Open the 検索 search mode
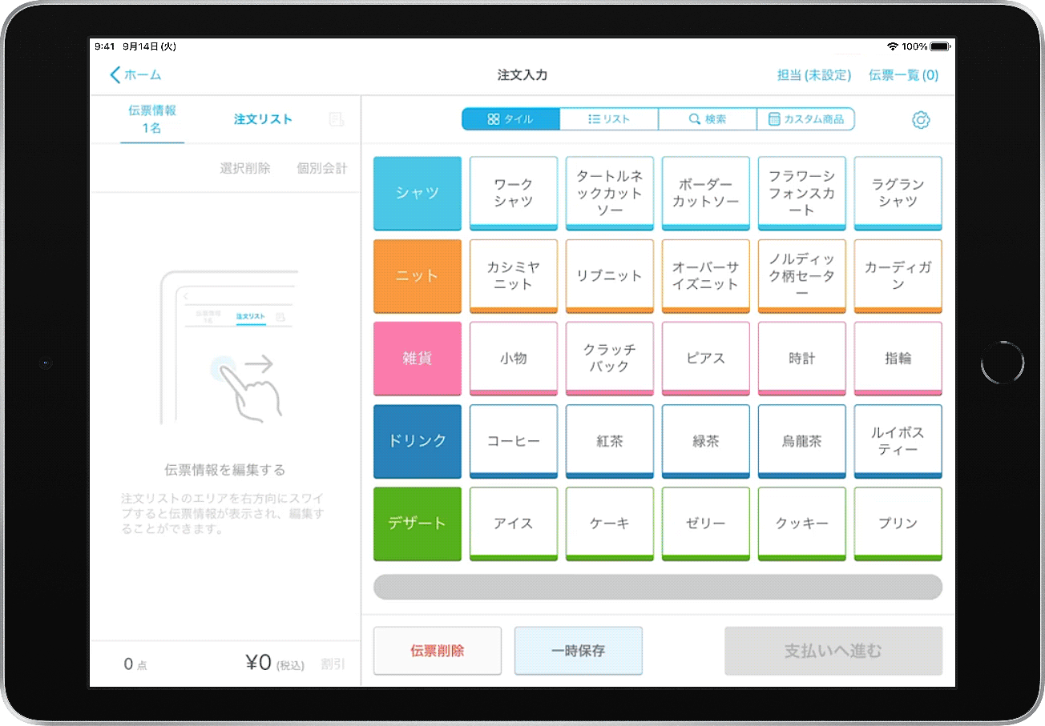The width and height of the screenshot is (1045, 726). [708, 119]
